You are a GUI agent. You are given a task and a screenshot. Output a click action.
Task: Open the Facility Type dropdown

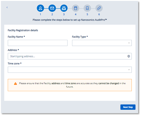[x=102, y=43]
